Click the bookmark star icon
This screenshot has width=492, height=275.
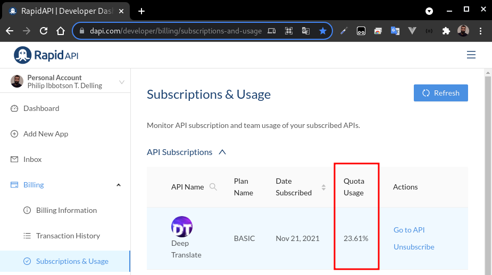pos(322,31)
